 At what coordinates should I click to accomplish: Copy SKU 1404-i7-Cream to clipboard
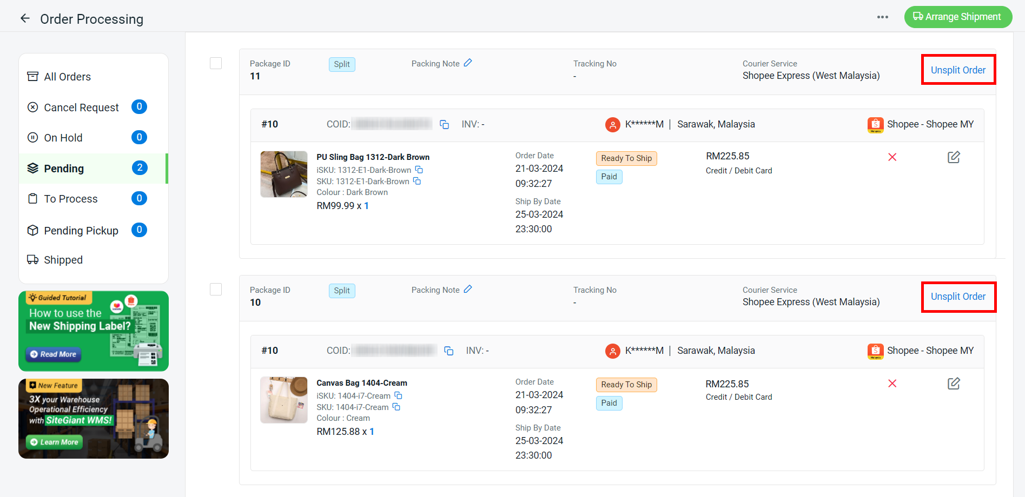coord(396,407)
